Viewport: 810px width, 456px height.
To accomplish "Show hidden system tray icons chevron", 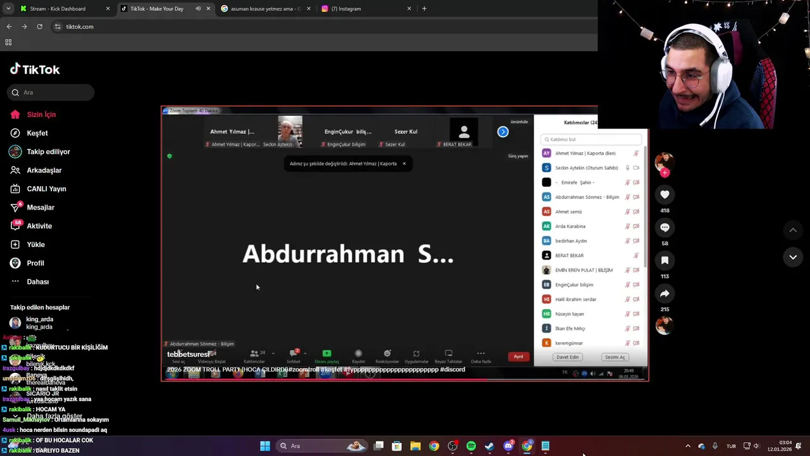I will tap(688, 446).
